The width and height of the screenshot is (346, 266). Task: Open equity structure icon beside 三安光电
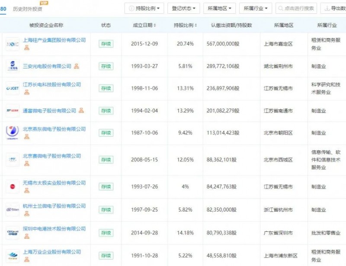77,66
